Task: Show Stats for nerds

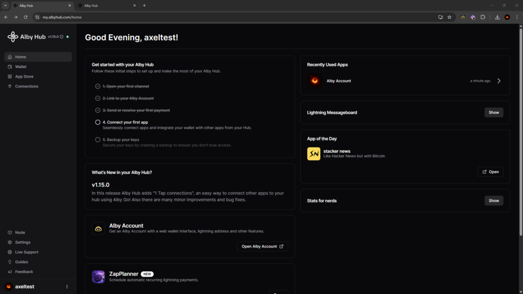Action: click(x=493, y=201)
